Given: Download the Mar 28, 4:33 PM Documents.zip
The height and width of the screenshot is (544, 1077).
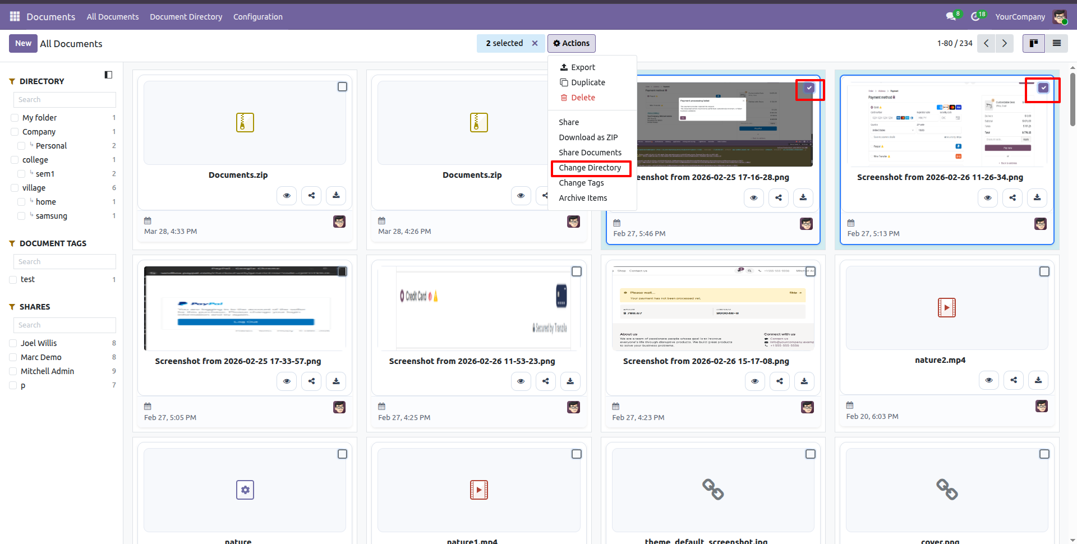Looking at the screenshot, I should coord(336,195).
